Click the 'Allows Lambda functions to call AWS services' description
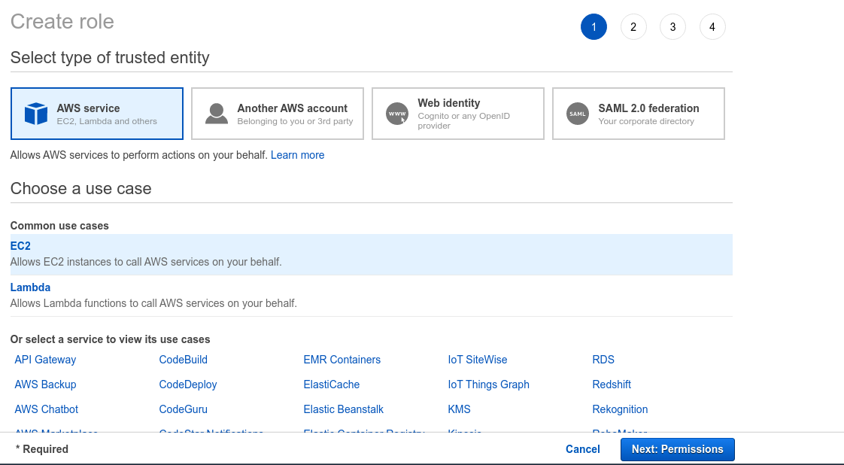The height and width of the screenshot is (465, 844). point(153,303)
